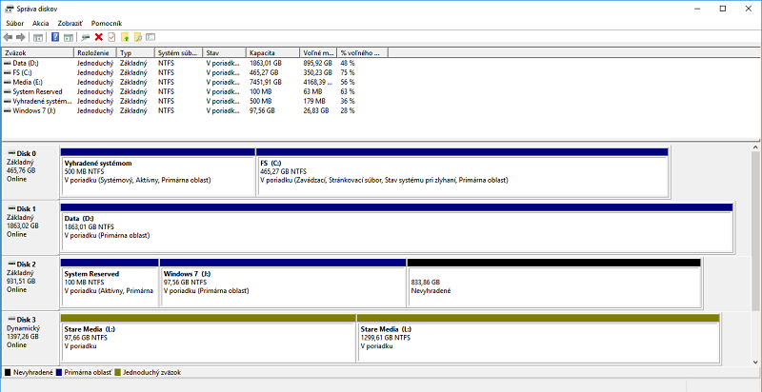762x392 pixels.
Task: Click the black Nevyhradené legend swatch
Action: tap(8, 373)
